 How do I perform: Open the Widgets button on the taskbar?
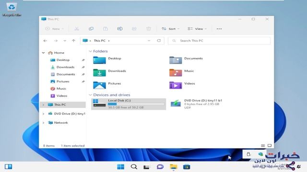[x=9, y=167]
